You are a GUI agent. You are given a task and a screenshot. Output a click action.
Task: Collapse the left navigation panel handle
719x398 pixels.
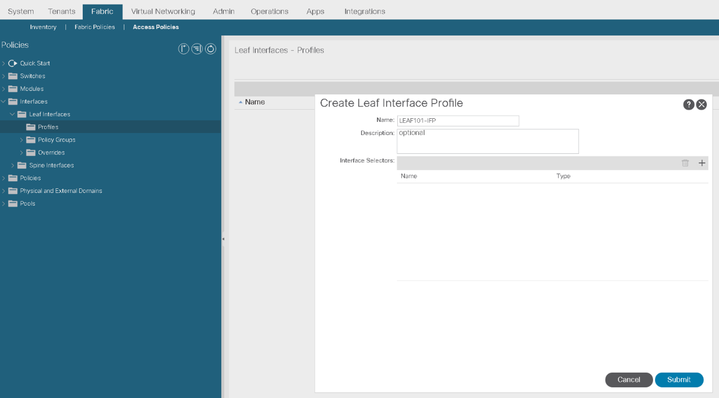tap(223, 239)
